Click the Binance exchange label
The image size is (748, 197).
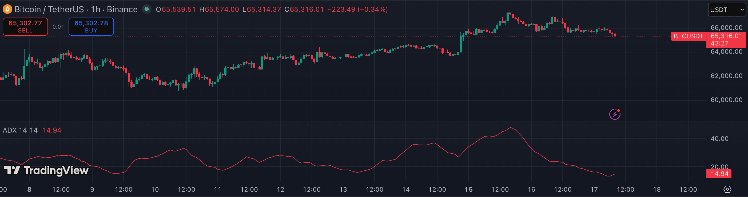click(122, 9)
